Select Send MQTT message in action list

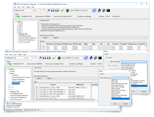pos(118,87)
